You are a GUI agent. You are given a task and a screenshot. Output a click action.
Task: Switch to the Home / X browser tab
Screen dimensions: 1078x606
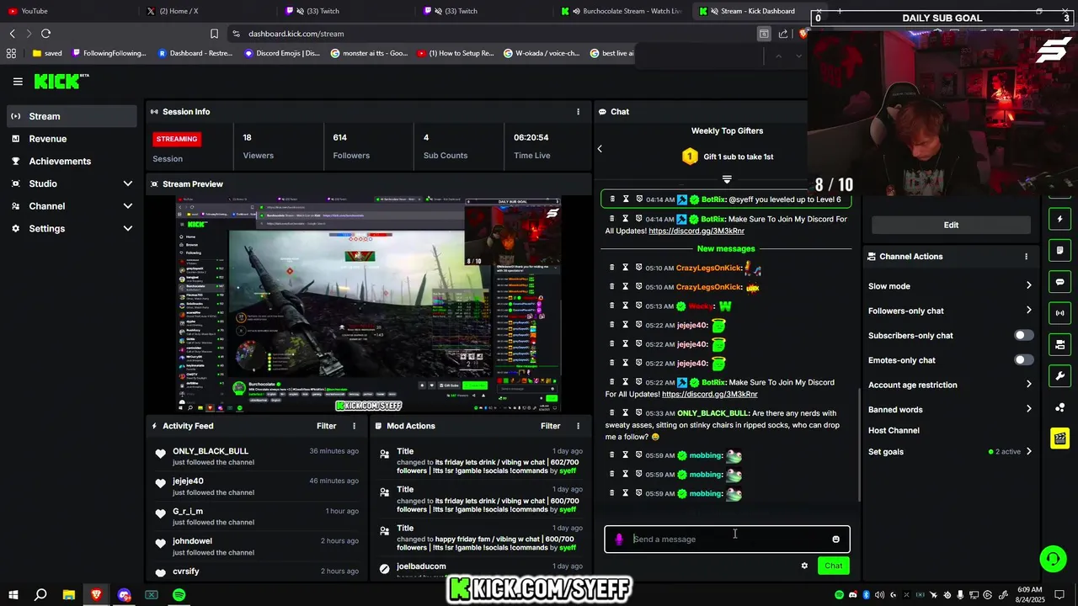(x=206, y=11)
